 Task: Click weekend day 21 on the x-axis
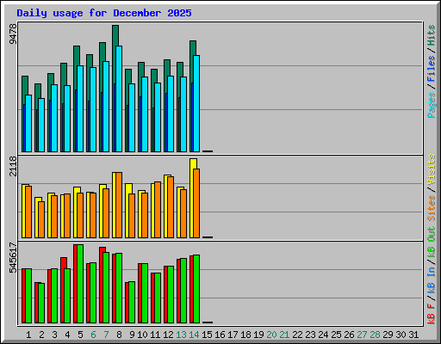click(284, 335)
